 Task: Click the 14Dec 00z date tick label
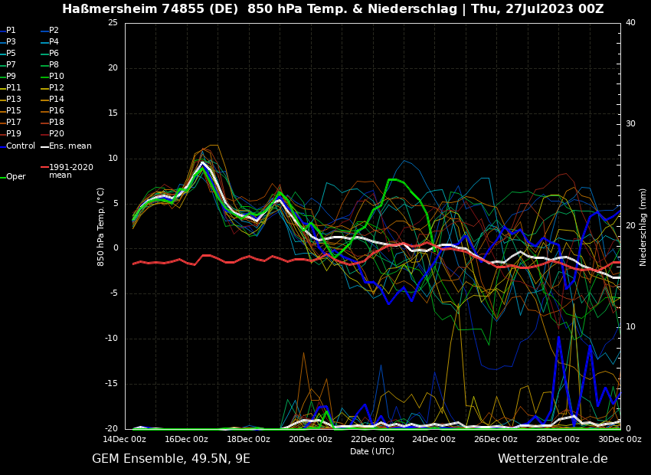124,440
